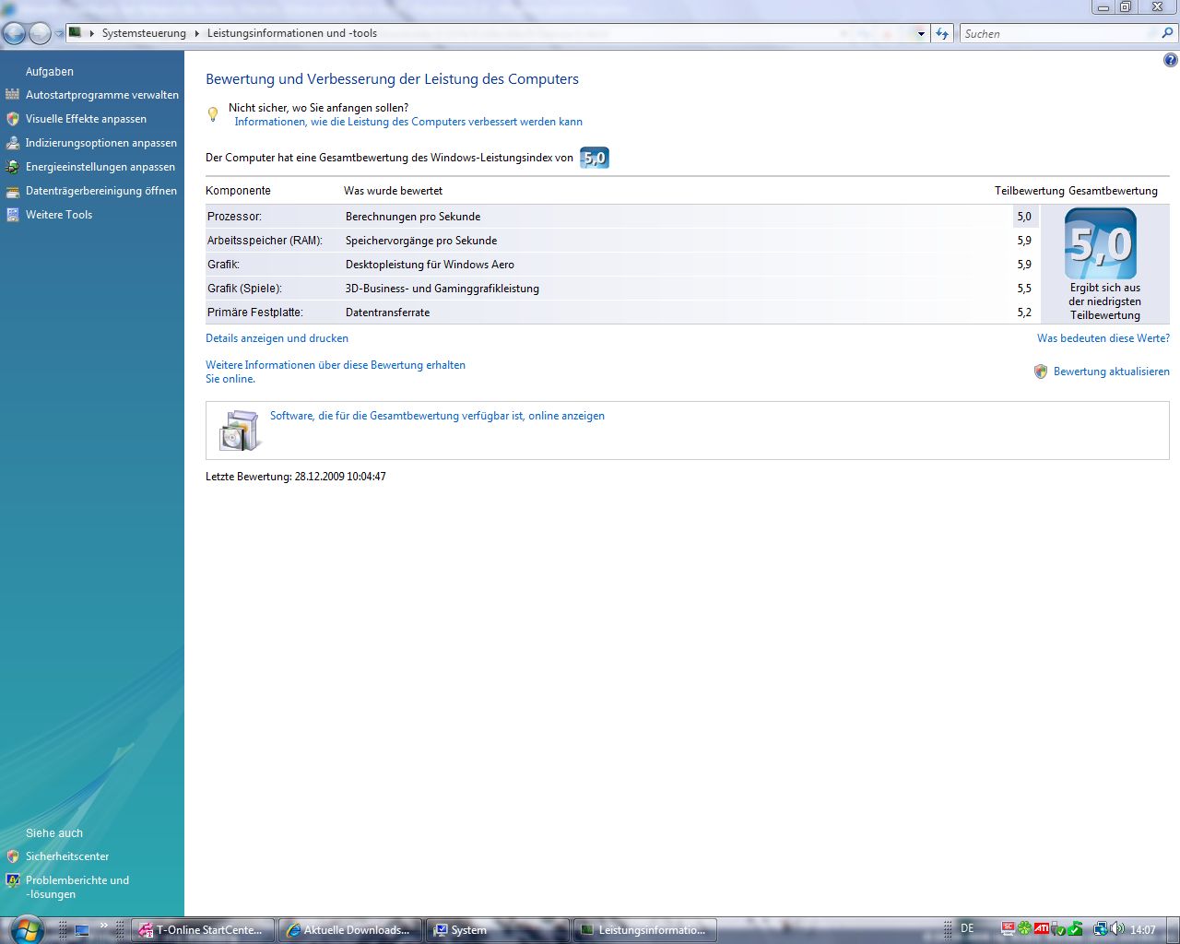Open Problemberichte und -lösungen link
This screenshot has height=944, width=1180.
77,887
